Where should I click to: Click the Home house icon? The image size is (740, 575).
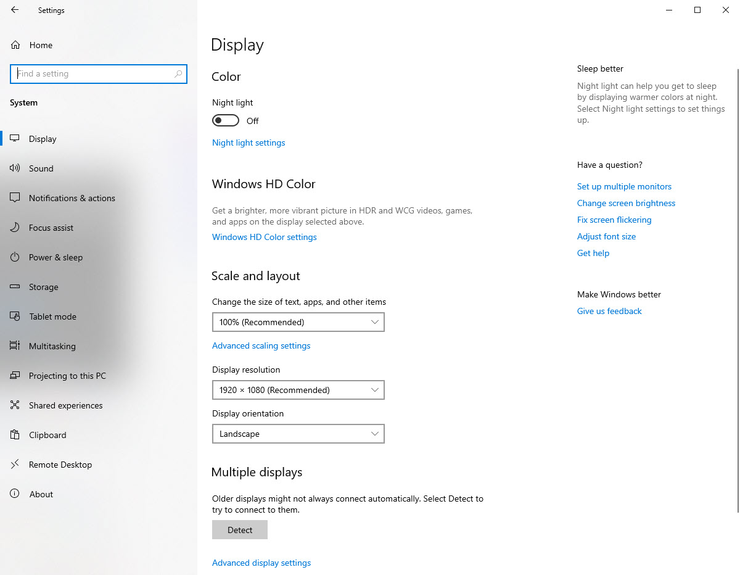pyautogui.click(x=15, y=45)
